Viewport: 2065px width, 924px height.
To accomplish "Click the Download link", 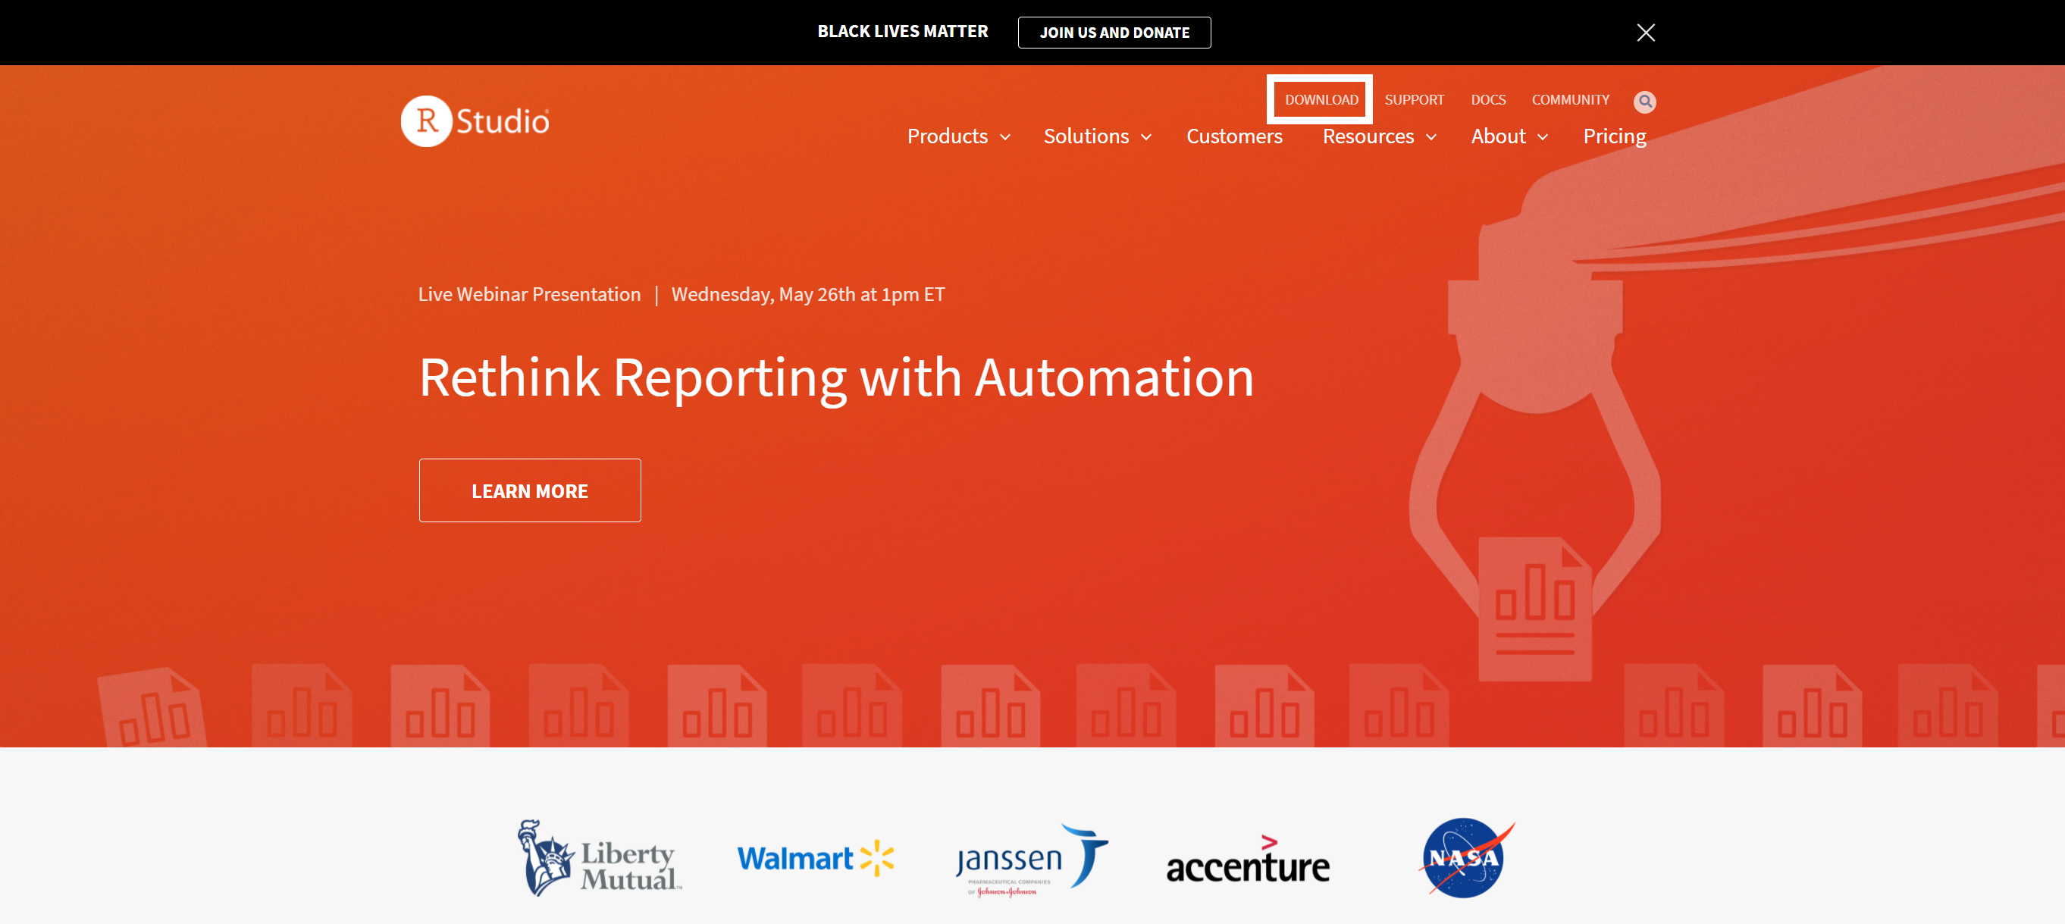I will 1321,99.
